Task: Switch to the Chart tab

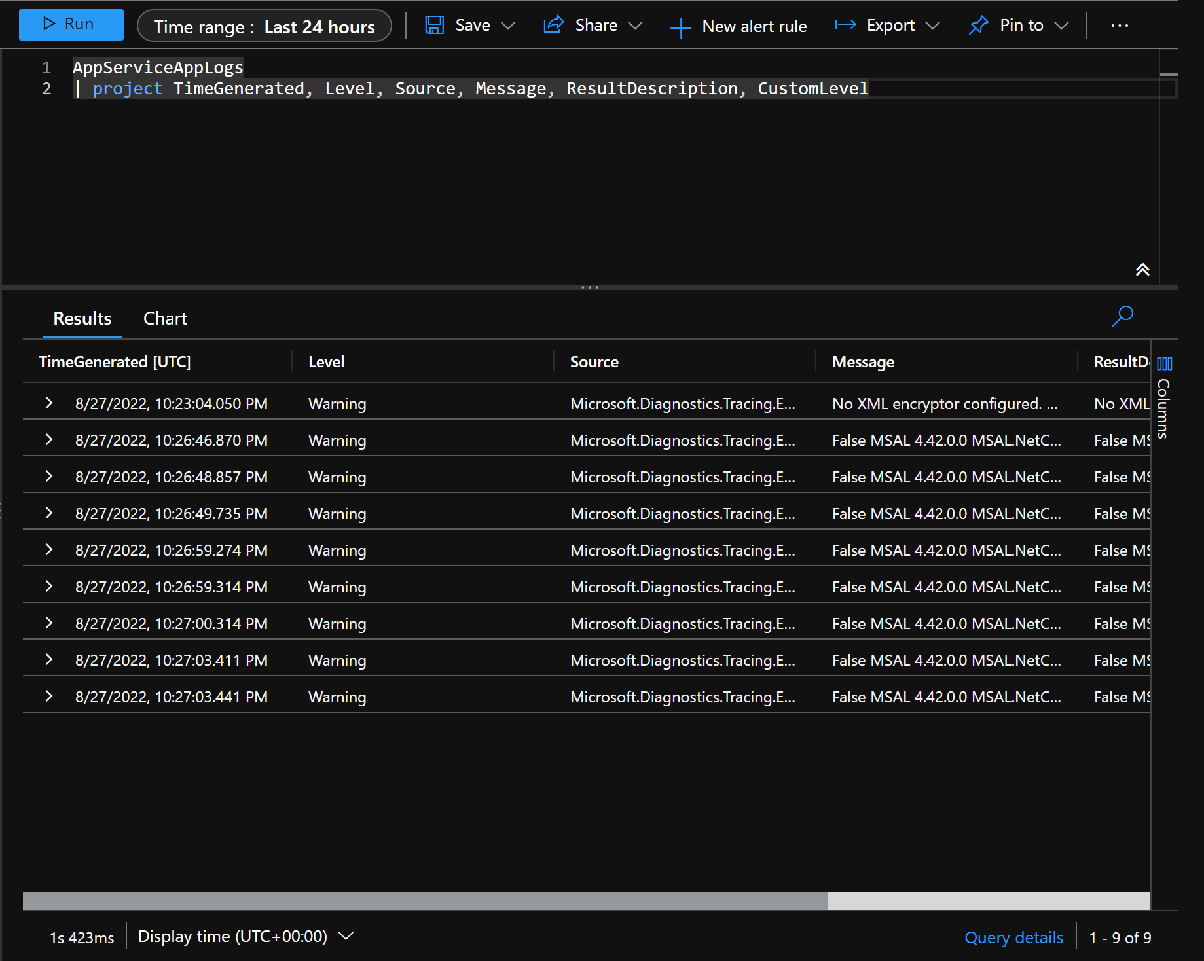Action: 165,319
